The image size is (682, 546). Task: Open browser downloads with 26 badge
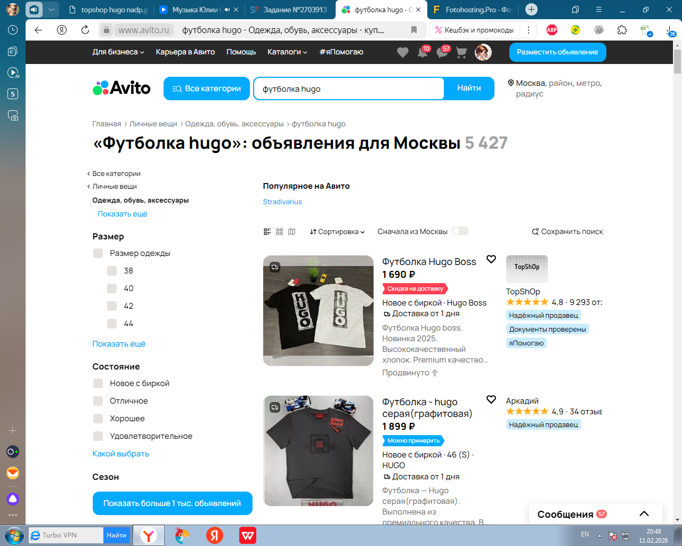click(x=670, y=31)
